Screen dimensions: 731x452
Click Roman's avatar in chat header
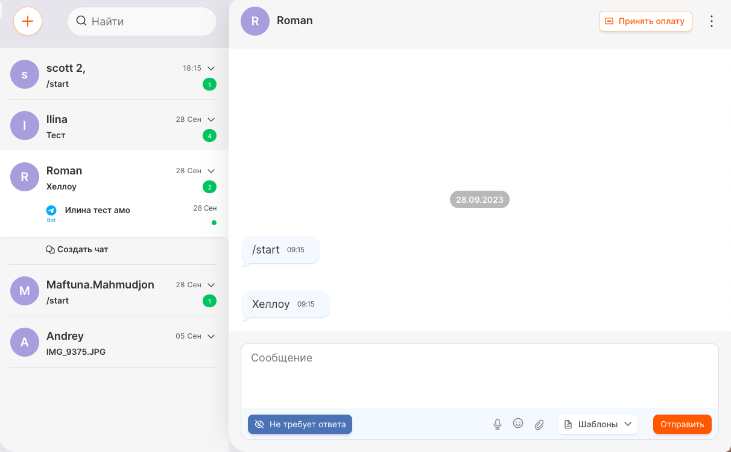[x=255, y=21]
